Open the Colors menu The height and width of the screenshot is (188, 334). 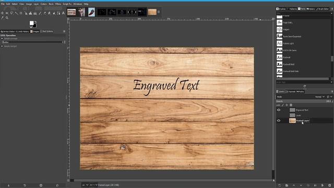(x=43, y=4)
